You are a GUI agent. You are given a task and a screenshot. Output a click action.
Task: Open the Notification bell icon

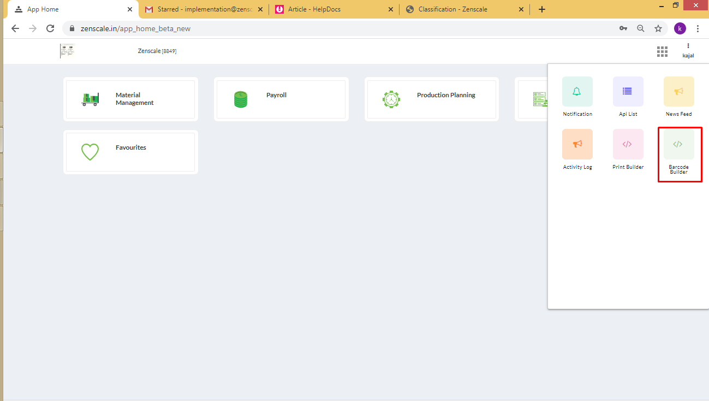click(x=577, y=91)
